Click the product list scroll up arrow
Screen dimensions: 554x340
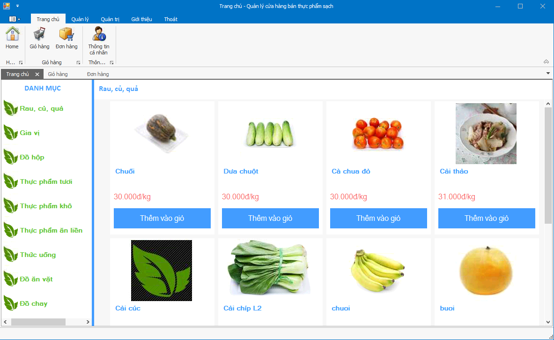(548, 104)
